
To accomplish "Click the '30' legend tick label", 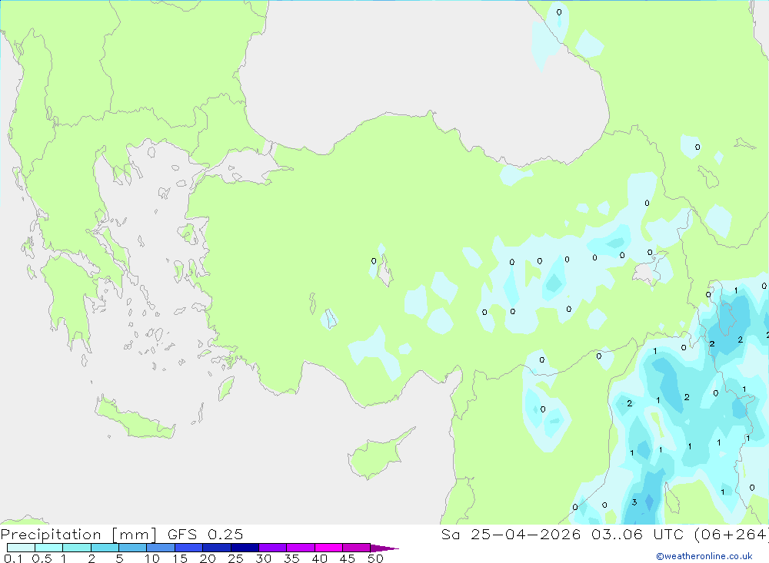I will pyautogui.click(x=264, y=558).
